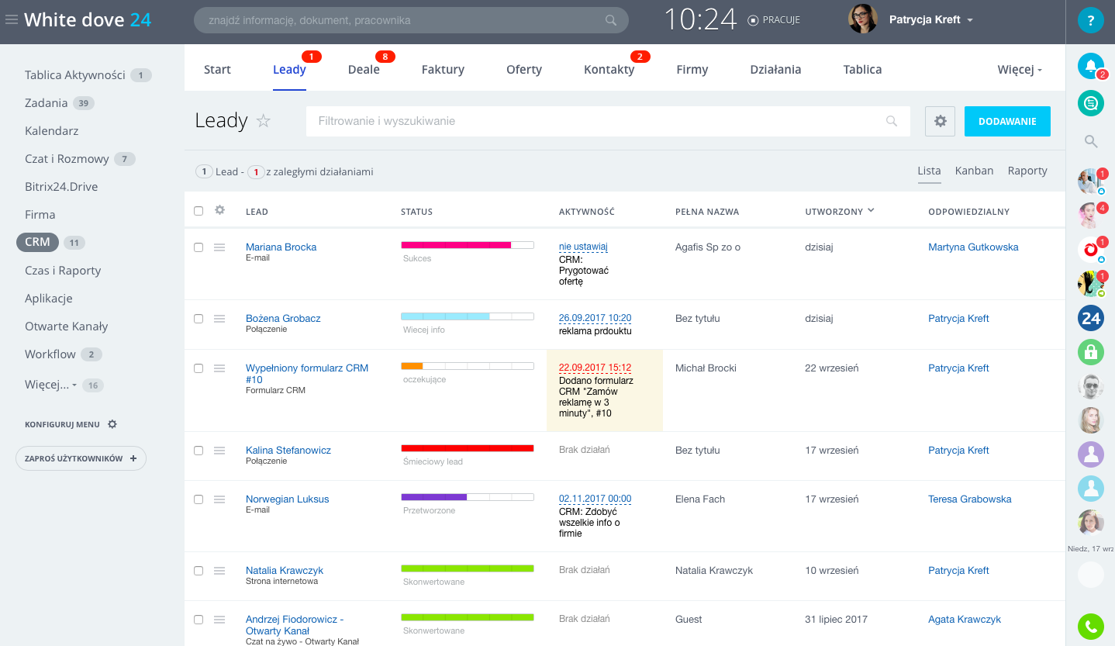This screenshot has height=646, width=1115.
Task: Tick the select-all checkbox in table header
Action: click(x=198, y=211)
